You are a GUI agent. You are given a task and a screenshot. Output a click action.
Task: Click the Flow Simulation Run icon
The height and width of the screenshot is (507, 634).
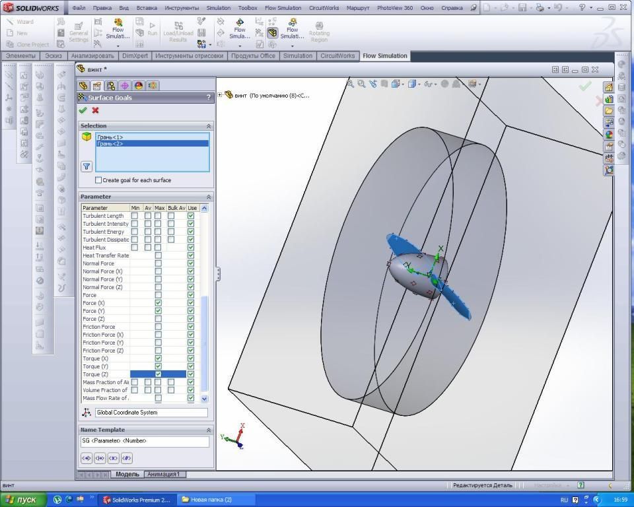click(x=153, y=29)
